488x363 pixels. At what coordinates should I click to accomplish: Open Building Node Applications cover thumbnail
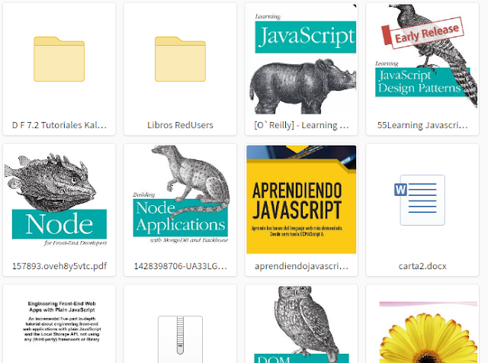point(180,200)
